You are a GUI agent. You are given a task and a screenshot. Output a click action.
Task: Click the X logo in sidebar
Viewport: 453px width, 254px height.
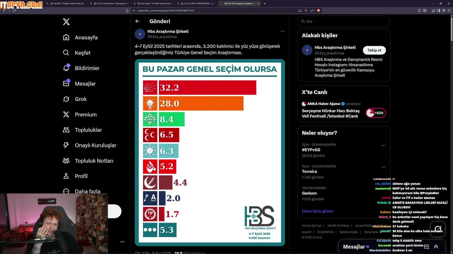pos(66,22)
